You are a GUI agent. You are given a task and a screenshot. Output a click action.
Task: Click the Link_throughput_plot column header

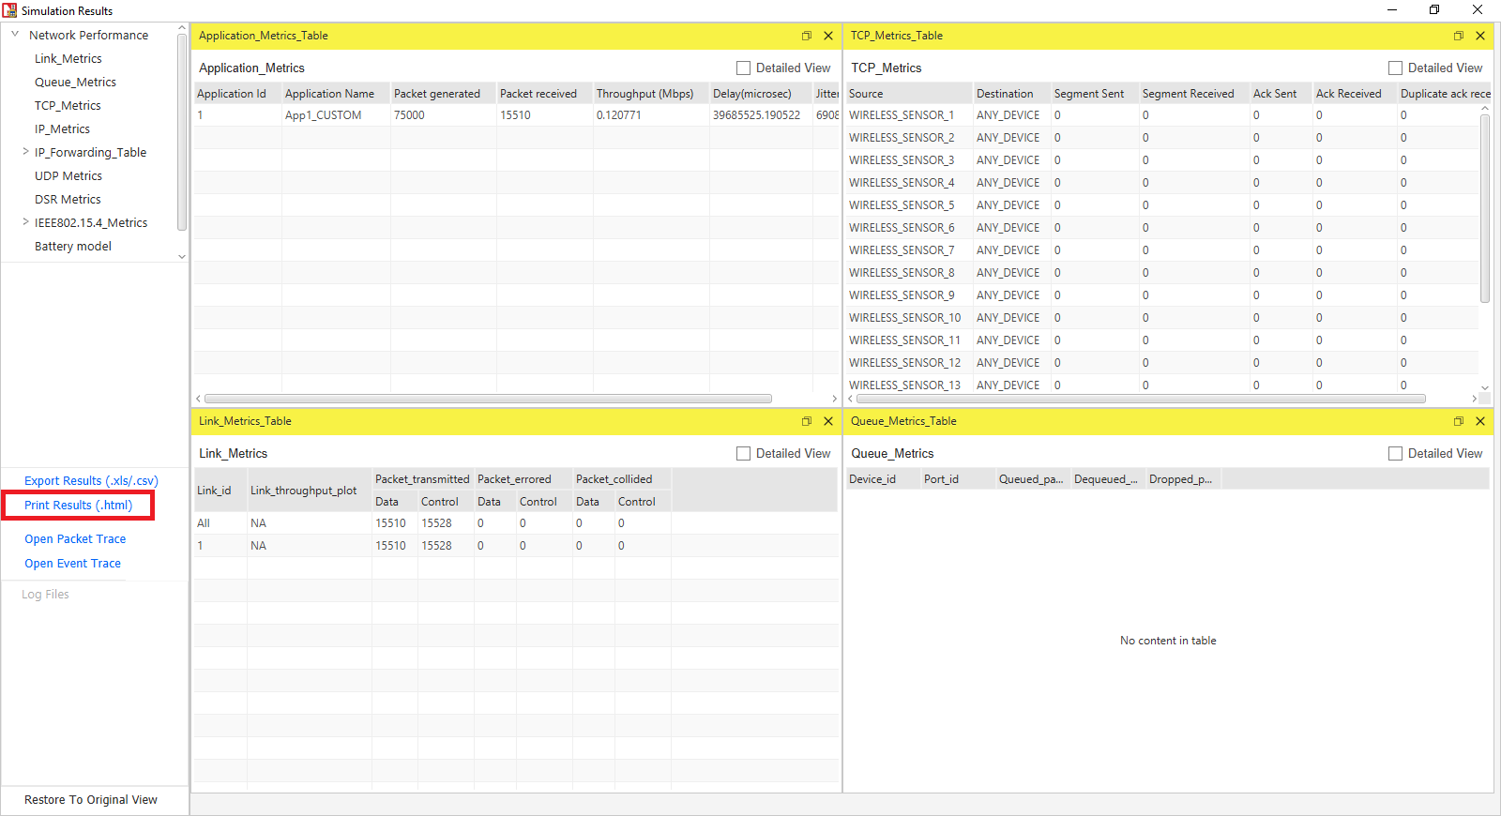tap(309, 491)
